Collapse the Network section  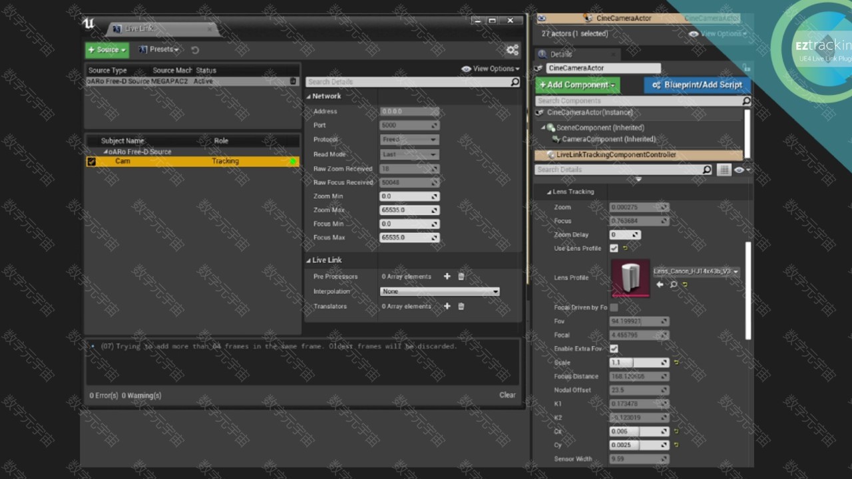click(x=309, y=96)
